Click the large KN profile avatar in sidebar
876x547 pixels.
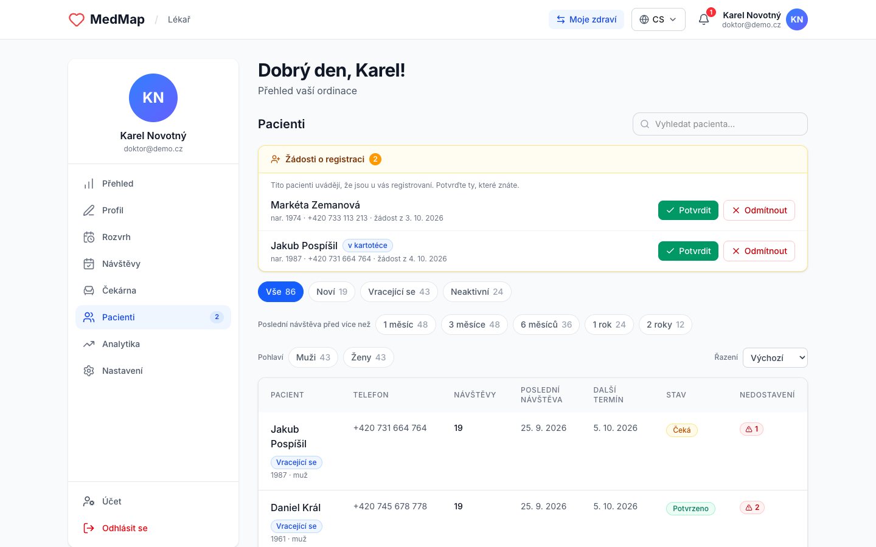tap(153, 98)
